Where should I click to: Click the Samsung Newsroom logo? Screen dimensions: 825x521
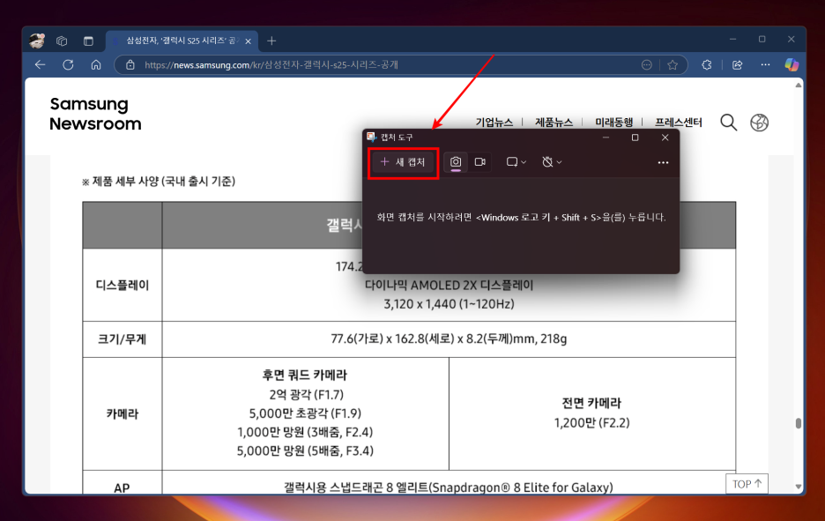95,114
